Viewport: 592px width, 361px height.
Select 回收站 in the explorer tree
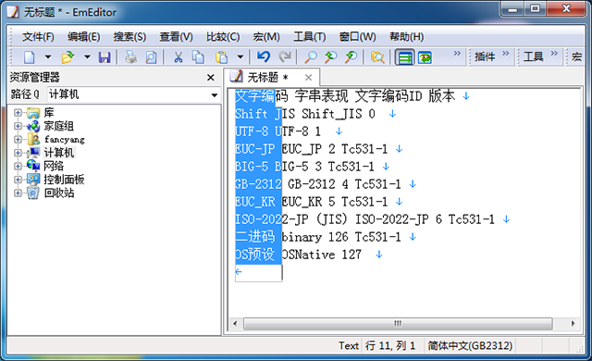59,193
